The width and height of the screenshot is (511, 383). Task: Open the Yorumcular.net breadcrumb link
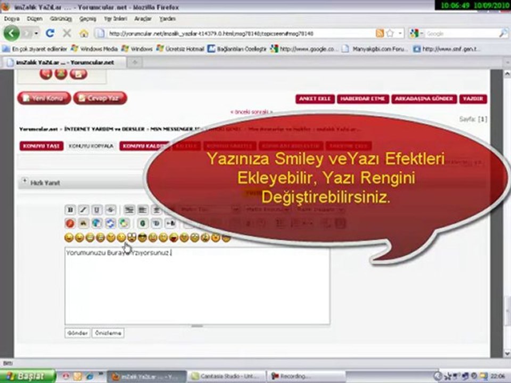[x=38, y=129]
